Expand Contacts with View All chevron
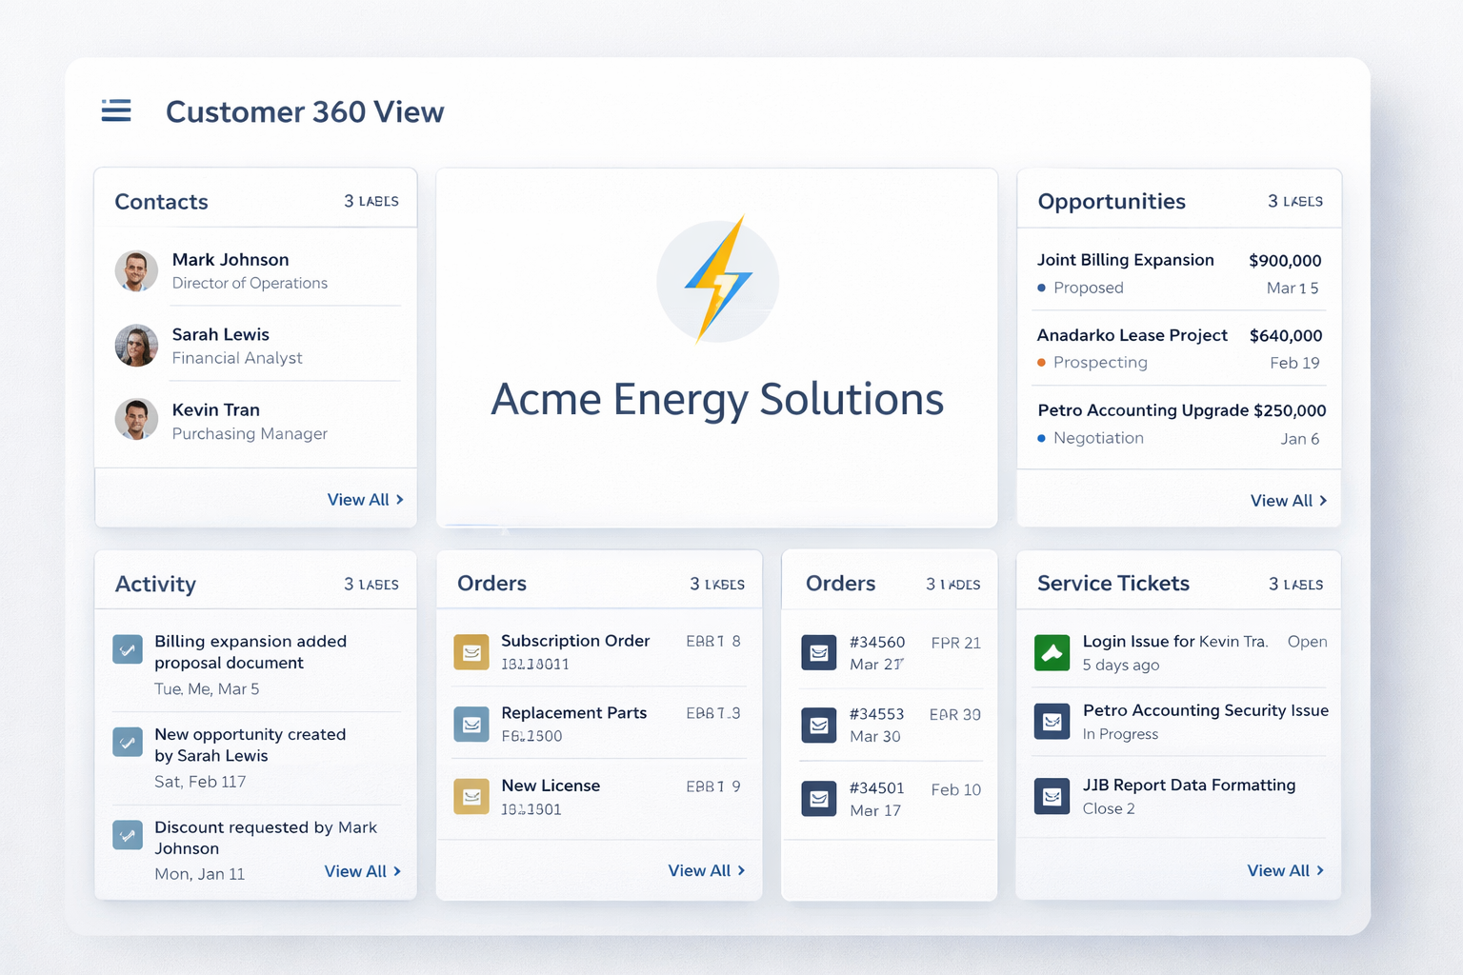The height and width of the screenshot is (975, 1463). [400, 500]
